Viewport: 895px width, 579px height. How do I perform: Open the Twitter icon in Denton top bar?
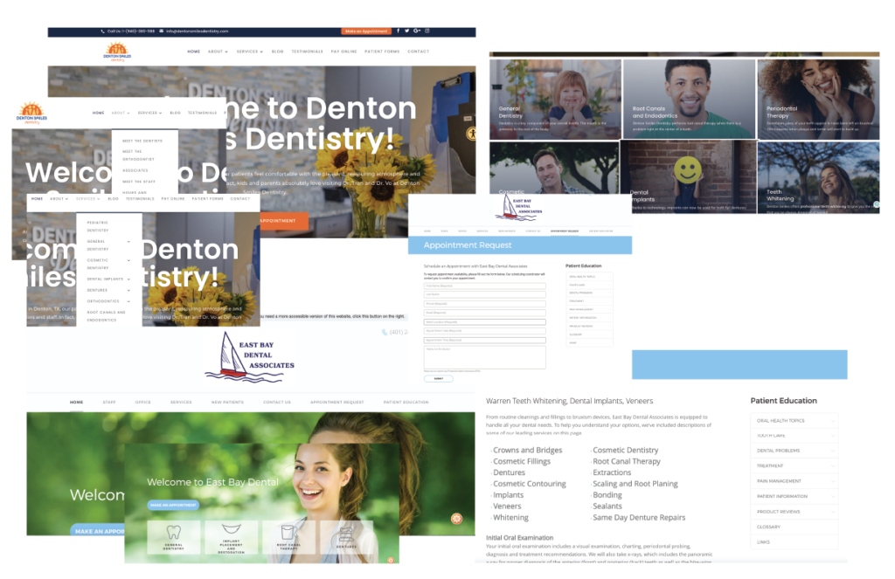point(407,31)
